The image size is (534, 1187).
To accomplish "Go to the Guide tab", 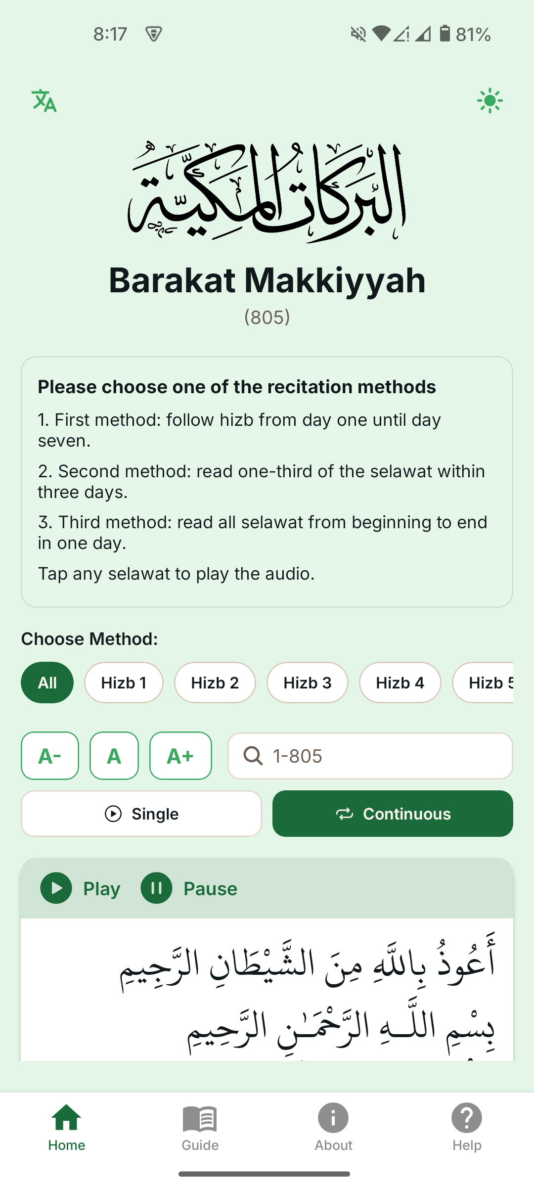I will [200, 1128].
